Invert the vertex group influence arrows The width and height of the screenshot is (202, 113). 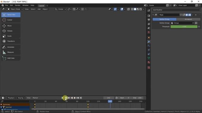[x=196, y=23]
